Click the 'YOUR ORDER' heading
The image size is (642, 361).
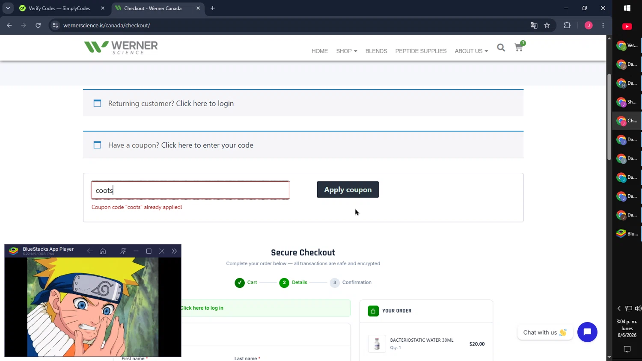397,311
